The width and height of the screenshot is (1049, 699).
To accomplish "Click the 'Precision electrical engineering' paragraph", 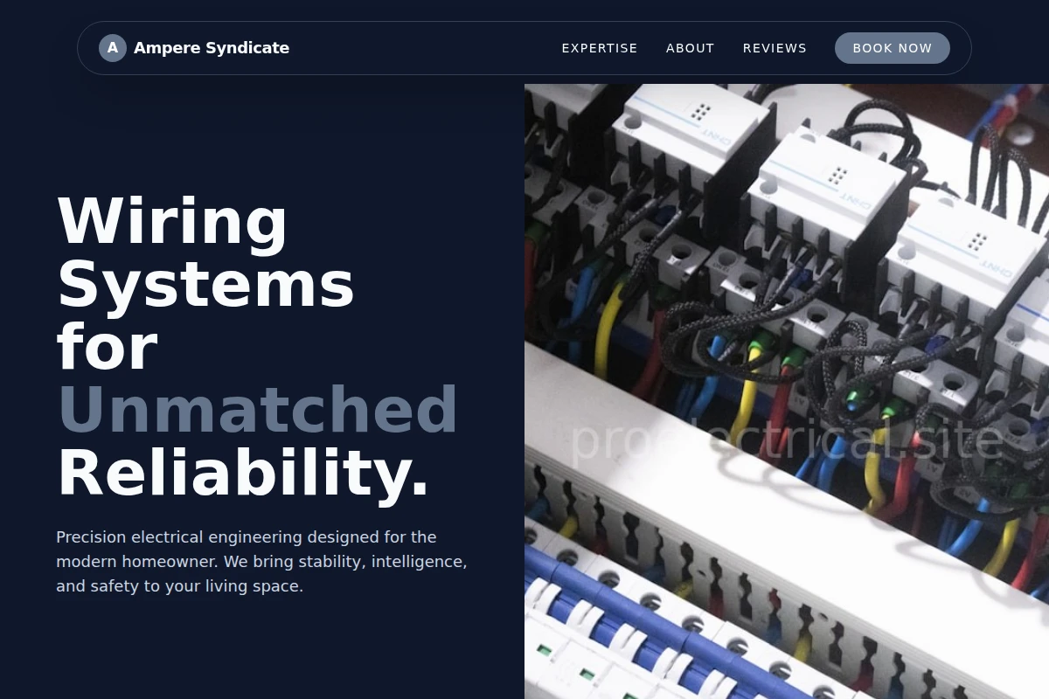I will point(262,561).
